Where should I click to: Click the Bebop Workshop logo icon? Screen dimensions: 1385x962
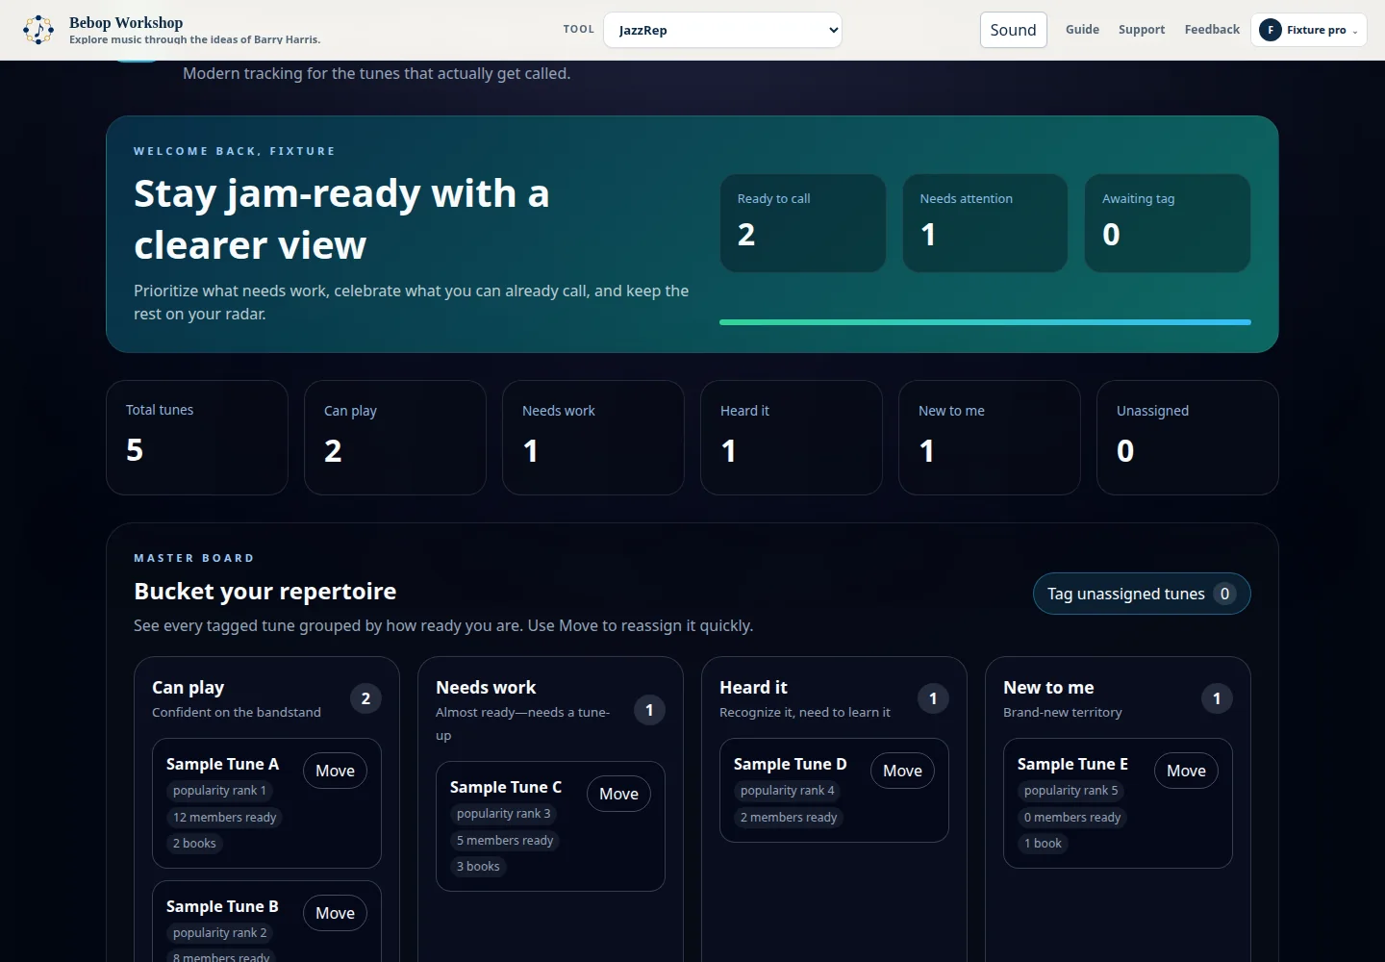point(38,30)
